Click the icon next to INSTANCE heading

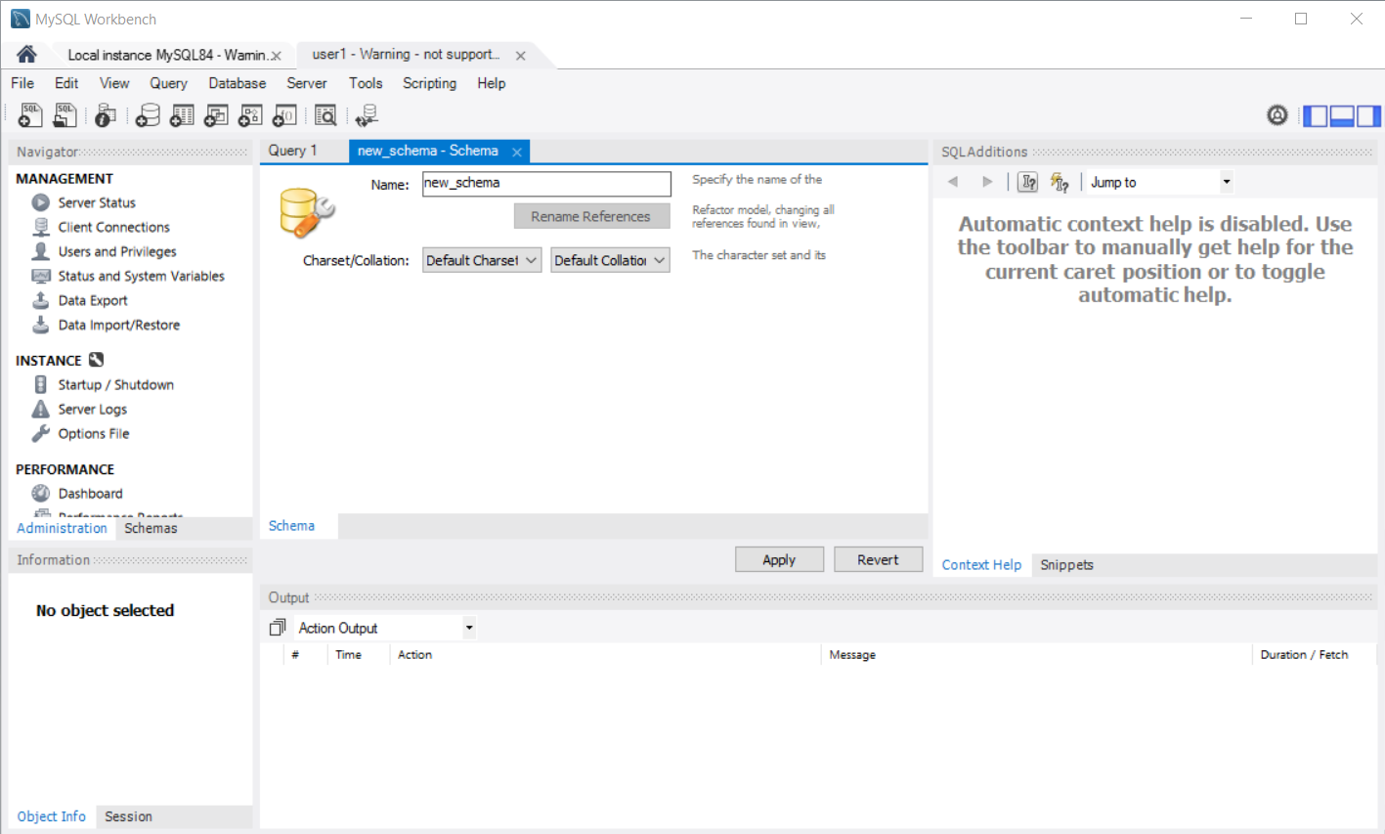coord(96,360)
